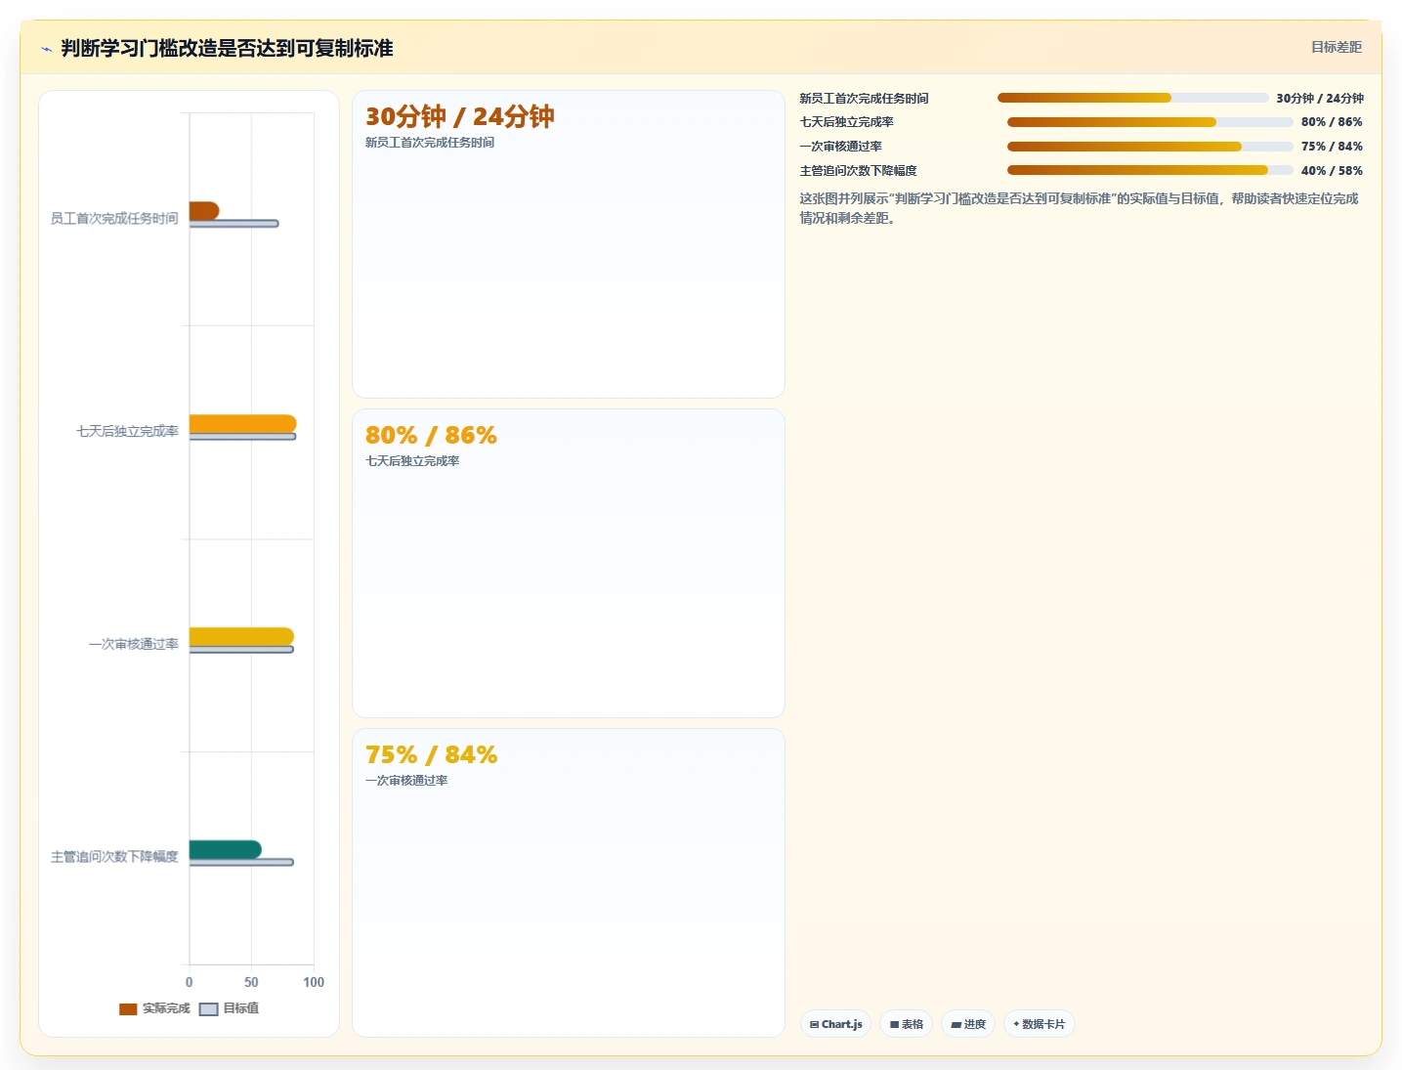This screenshot has width=1402, height=1070.
Task: Click the x-axis tick label 50
Action: 251,982
